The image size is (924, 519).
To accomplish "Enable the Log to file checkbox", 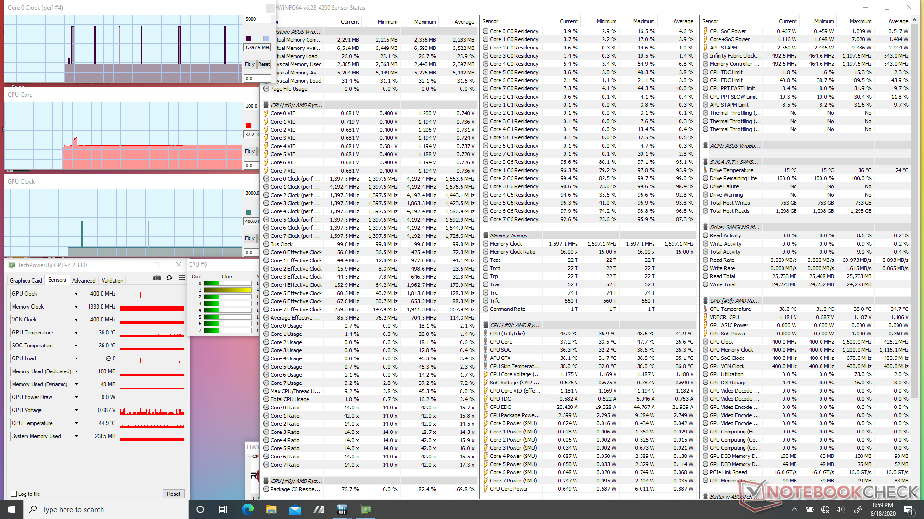I will click(x=14, y=494).
